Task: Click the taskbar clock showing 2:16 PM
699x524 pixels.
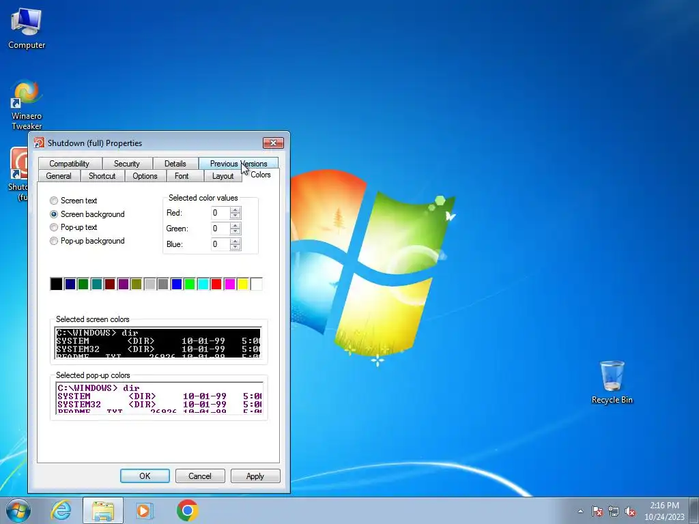Action: 664,511
